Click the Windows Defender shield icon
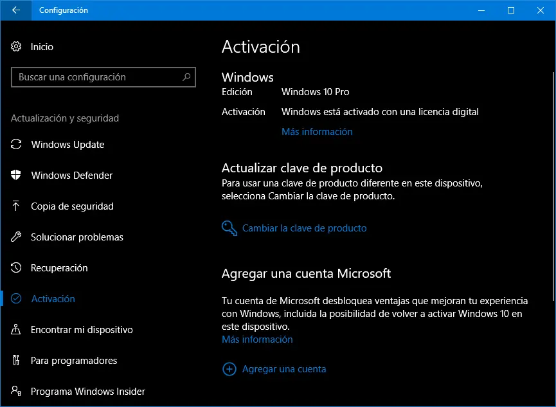The width and height of the screenshot is (556, 407). coord(16,175)
